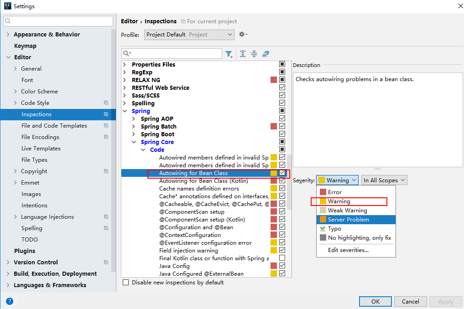The width and height of the screenshot is (464, 309).
Task: Check Disable new inspections by default
Action: [x=126, y=282]
